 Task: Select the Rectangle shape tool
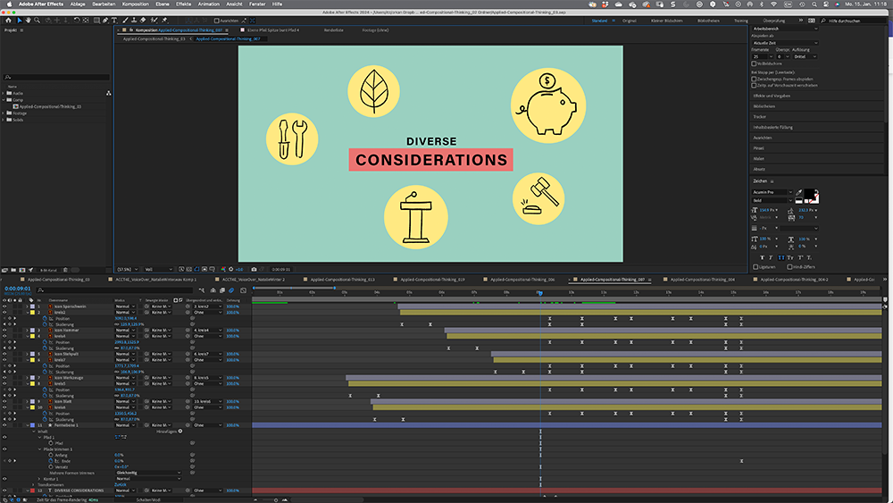click(x=96, y=21)
